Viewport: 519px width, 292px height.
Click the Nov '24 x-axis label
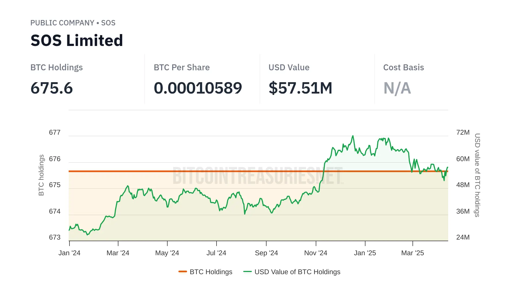point(315,253)
